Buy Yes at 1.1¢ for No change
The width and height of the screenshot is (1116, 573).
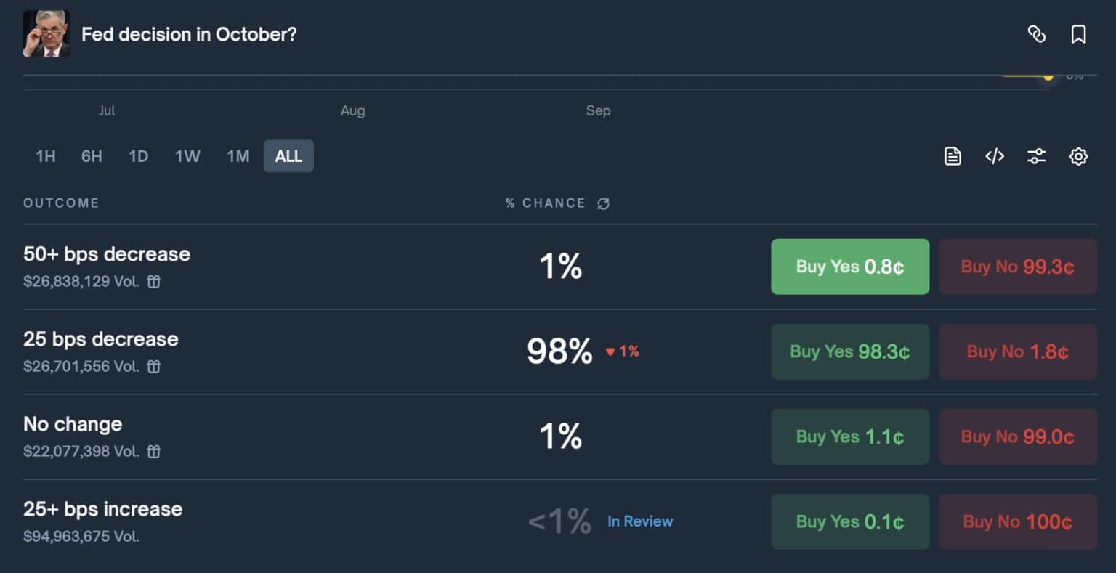coord(849,436)
